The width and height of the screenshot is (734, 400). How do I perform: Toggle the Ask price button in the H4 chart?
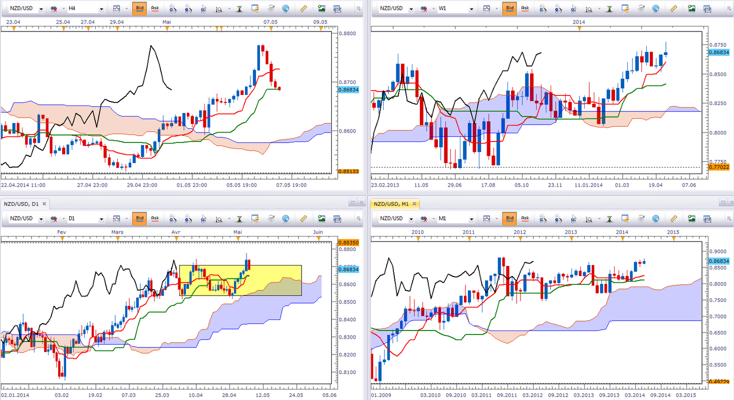tap(155, 8)
